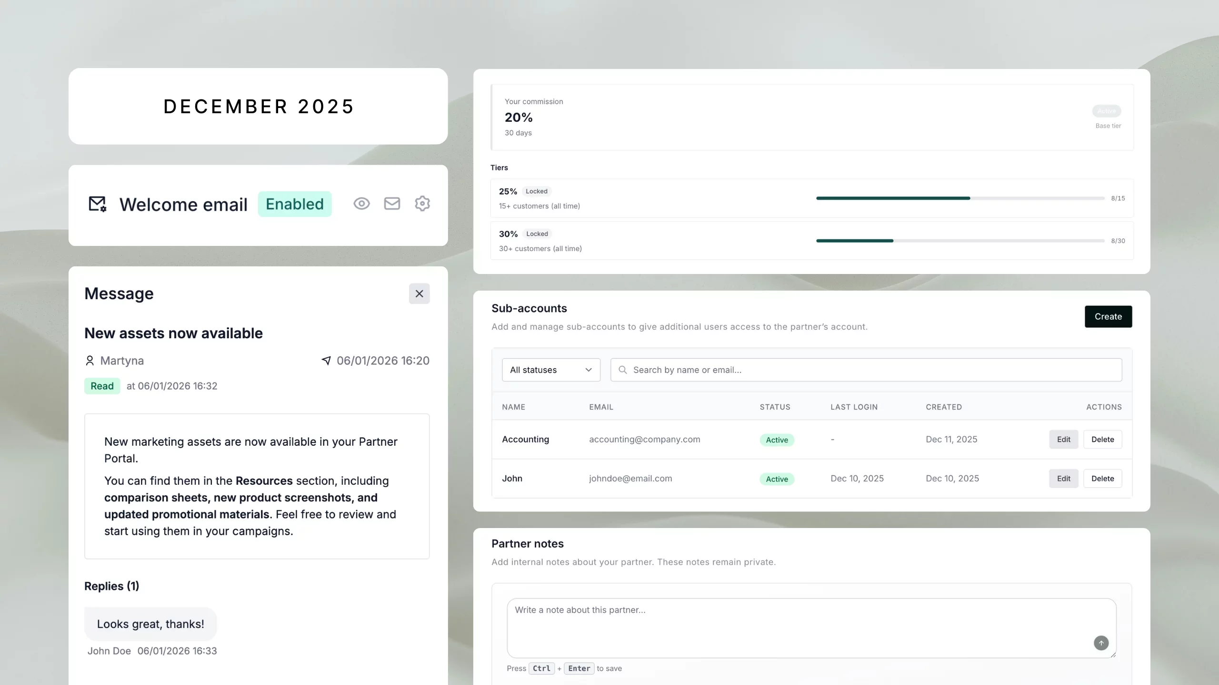Screen dimensions: 1219x685
Task: Click the chevron arrow in All statuses filter
Action: point(589,370)
